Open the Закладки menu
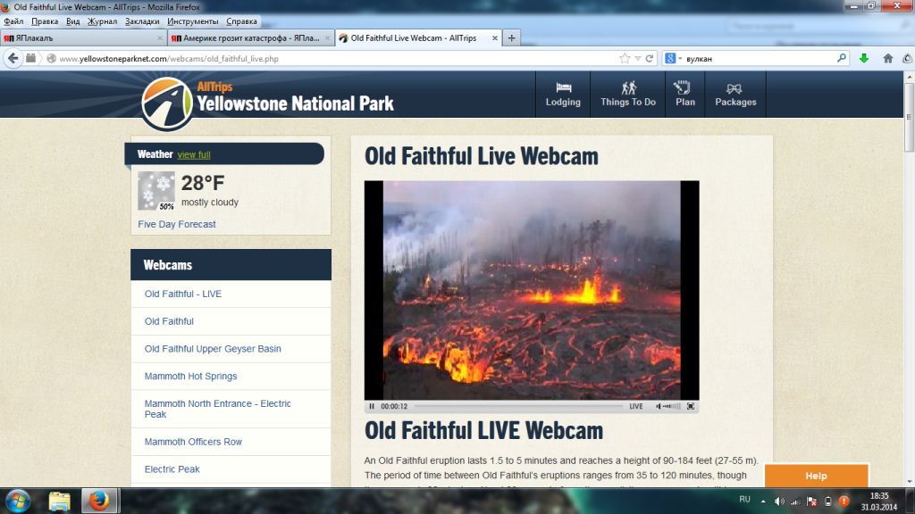Viewport: 915px width, 514px height. [142, 21]
